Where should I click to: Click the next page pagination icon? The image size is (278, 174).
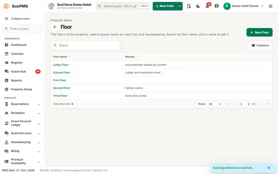(x=261, y=104)
